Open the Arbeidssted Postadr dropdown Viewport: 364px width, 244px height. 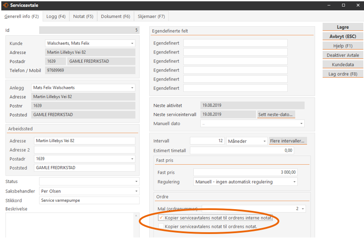coord(132,159)
